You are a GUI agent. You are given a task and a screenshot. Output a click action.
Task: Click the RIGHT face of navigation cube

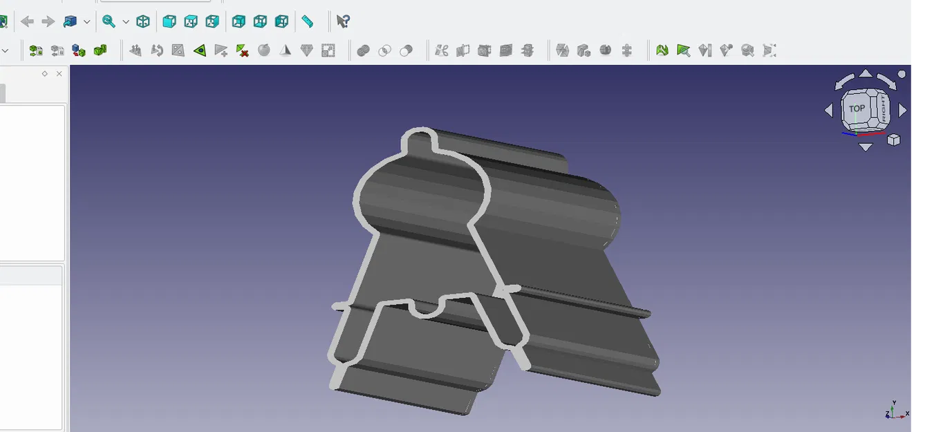point(883,109)
